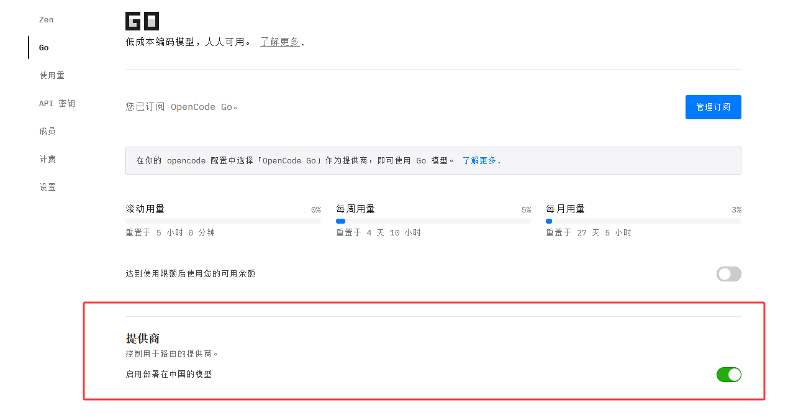
Task: Open 了解更多 link beside the tagline
Action: tap(279, 42)
